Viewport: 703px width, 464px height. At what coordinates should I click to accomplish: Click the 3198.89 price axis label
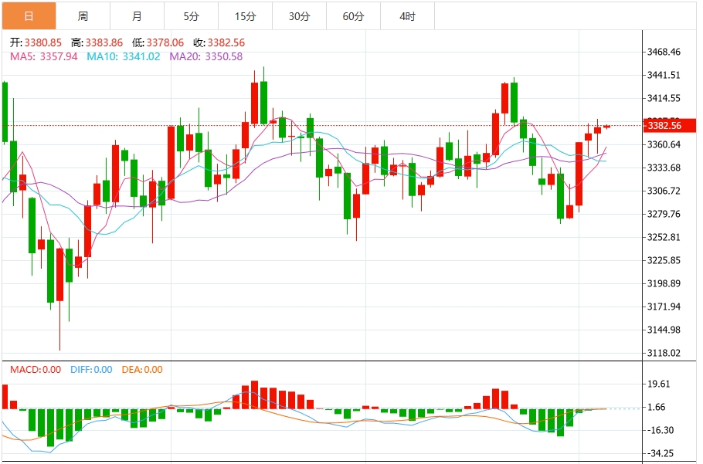click(664, 283)
